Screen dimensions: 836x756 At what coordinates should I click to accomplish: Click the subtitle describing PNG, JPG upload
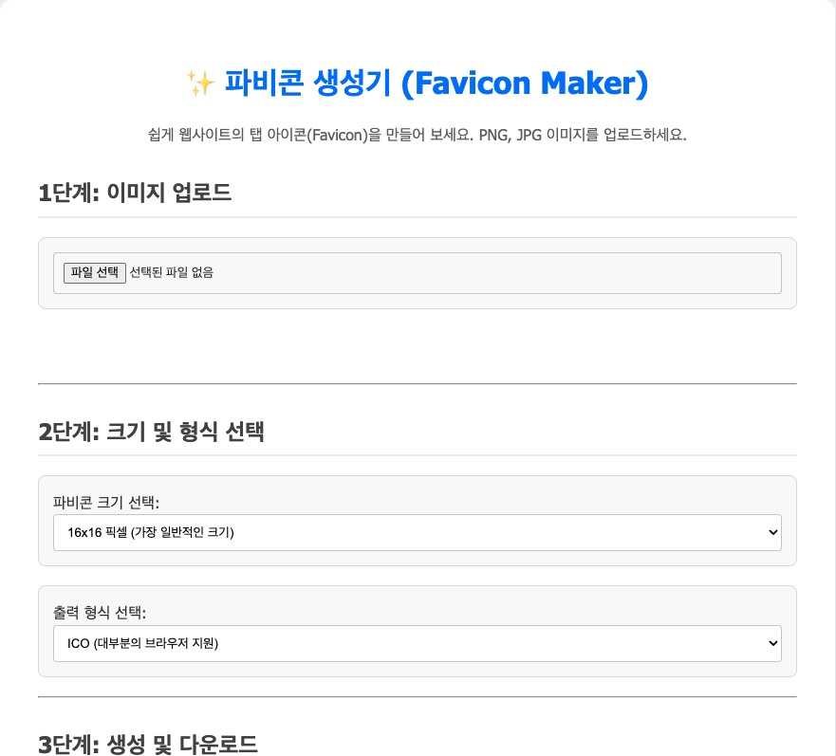coord(418,135)
